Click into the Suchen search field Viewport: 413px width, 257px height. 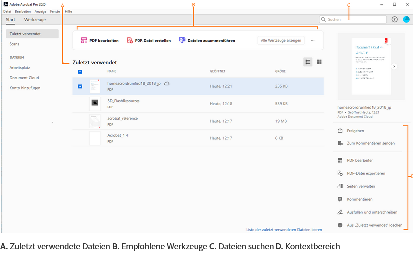[x=356, y=19]
